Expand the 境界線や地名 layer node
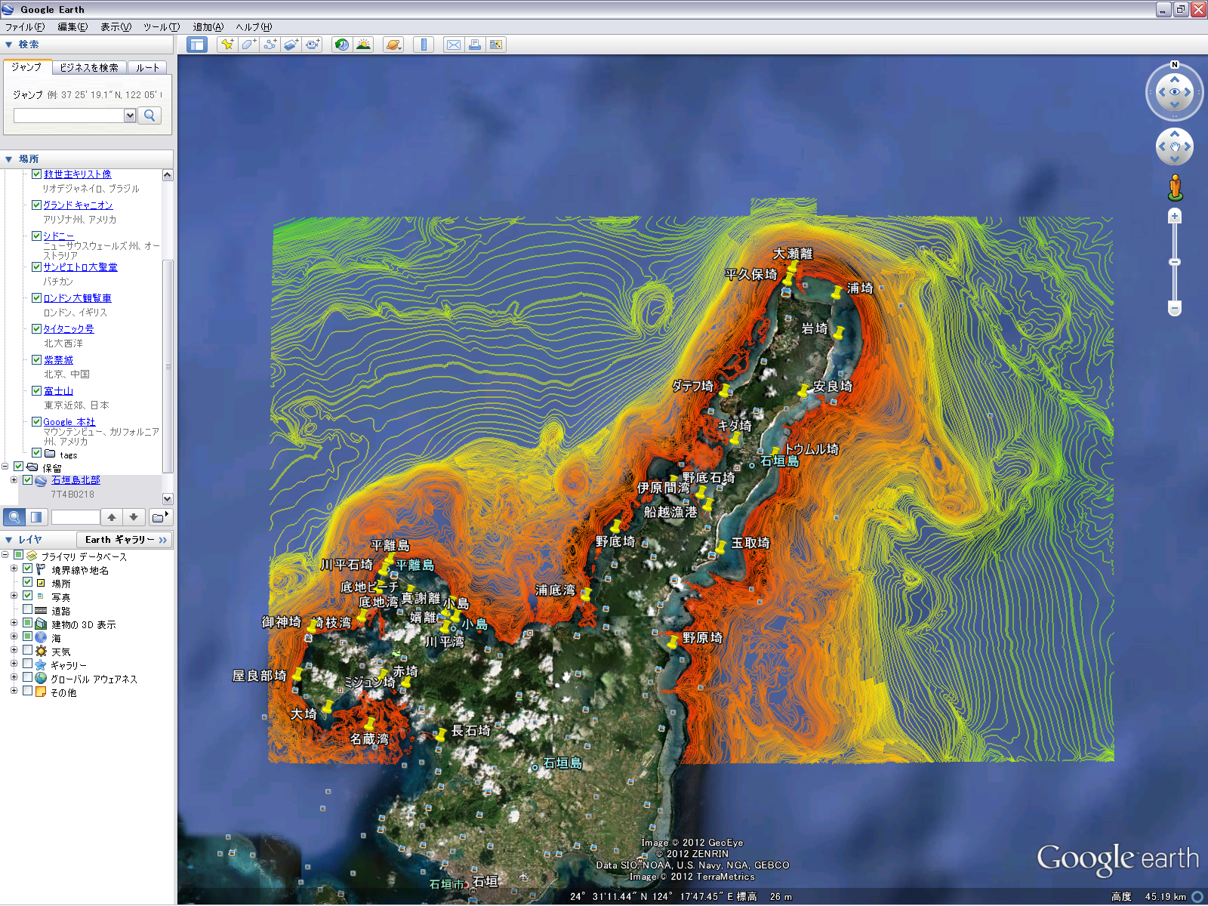The height and width of the screenshot is (906, 1208). pos(14,569)
